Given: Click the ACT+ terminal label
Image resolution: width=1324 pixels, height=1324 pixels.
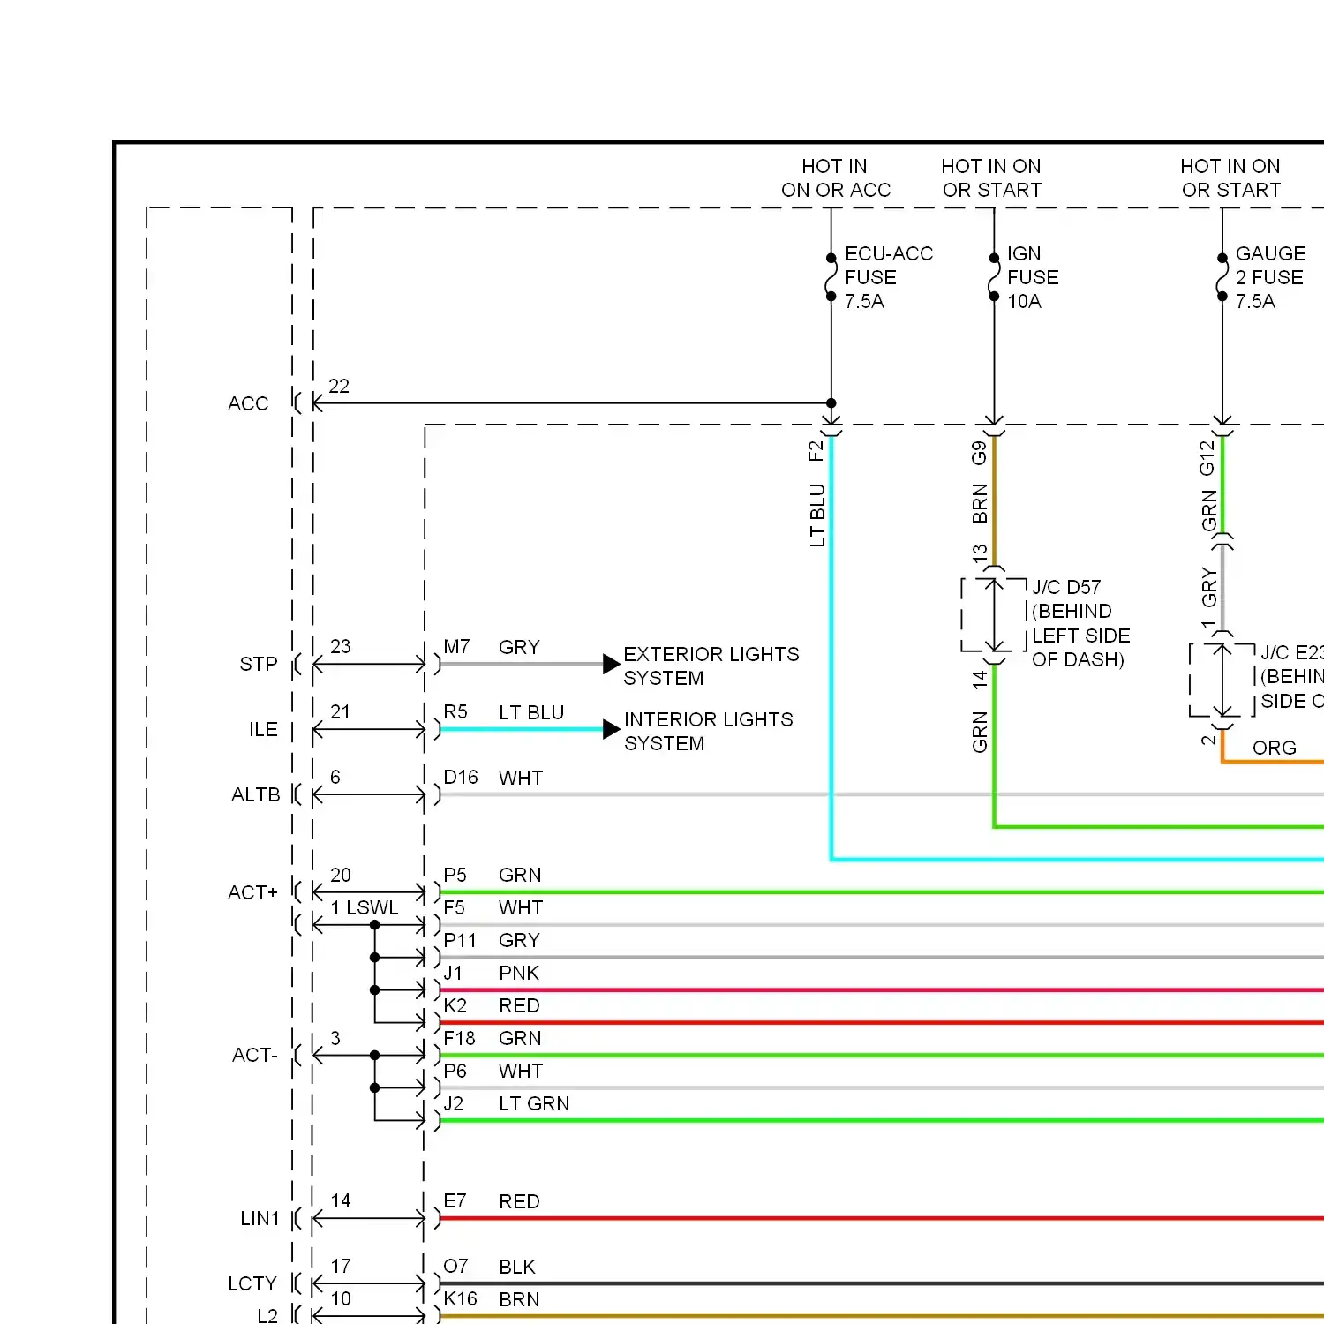Looking at the screenshot, I should [x=252, y=892].
